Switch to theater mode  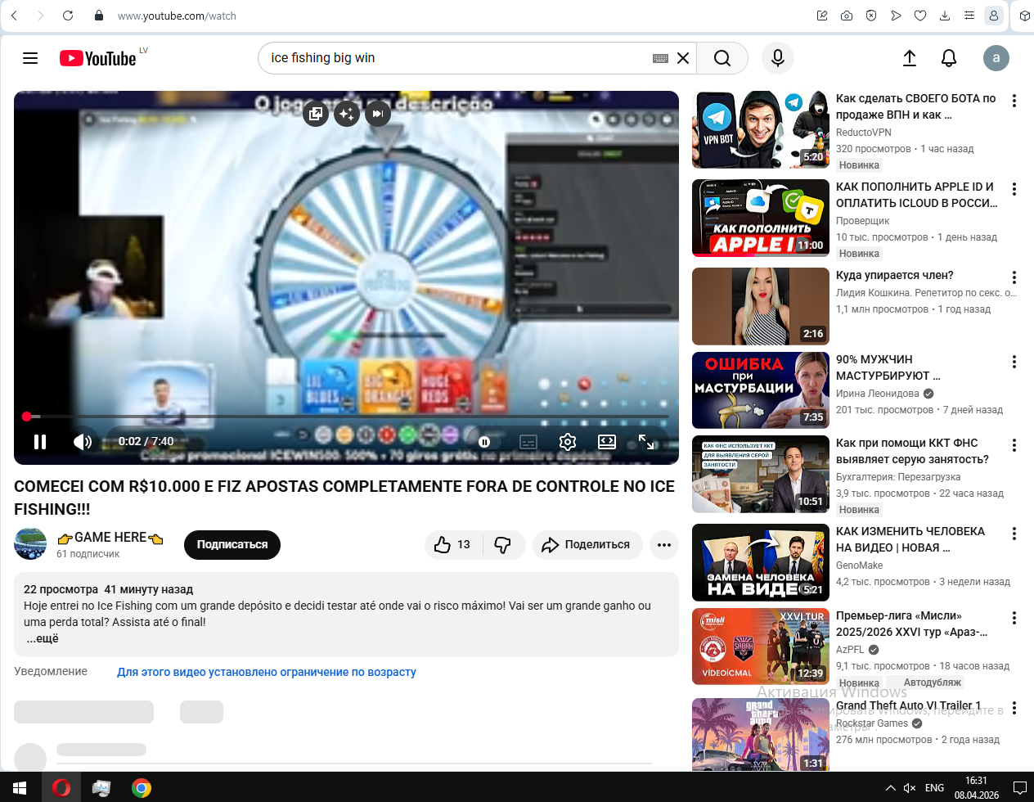(x=607, y=442)
